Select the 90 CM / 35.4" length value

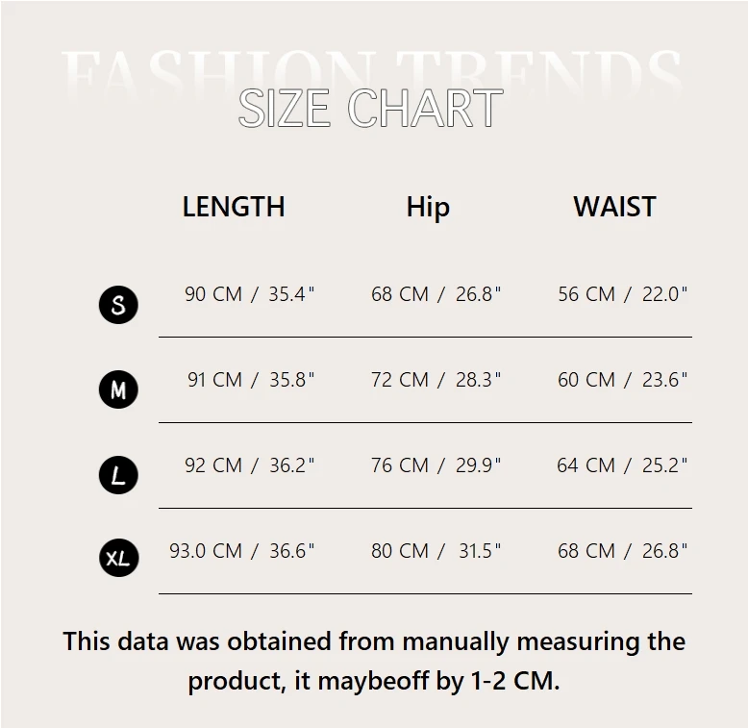coord(250,294)
